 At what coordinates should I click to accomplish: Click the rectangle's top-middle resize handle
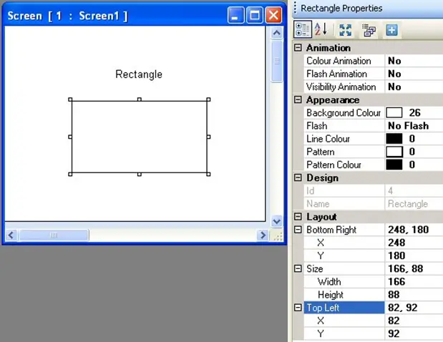click(140, 99)
